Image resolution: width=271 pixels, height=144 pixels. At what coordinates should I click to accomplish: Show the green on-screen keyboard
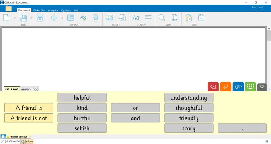tap(250, 87)
